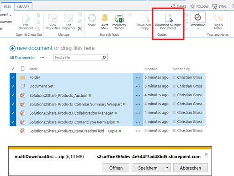Click PowerPoint icon of ItemCreationField - Kopie

point(22,131)
